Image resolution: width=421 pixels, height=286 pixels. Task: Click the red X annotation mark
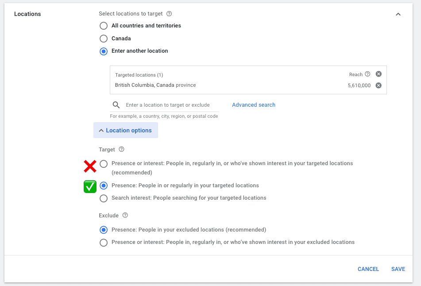(90, 166)
